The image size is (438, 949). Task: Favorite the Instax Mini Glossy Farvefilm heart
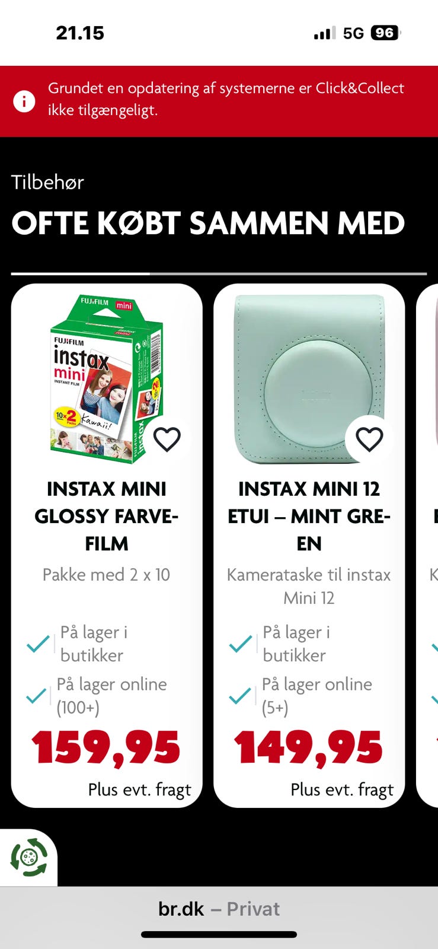(167, 439)
